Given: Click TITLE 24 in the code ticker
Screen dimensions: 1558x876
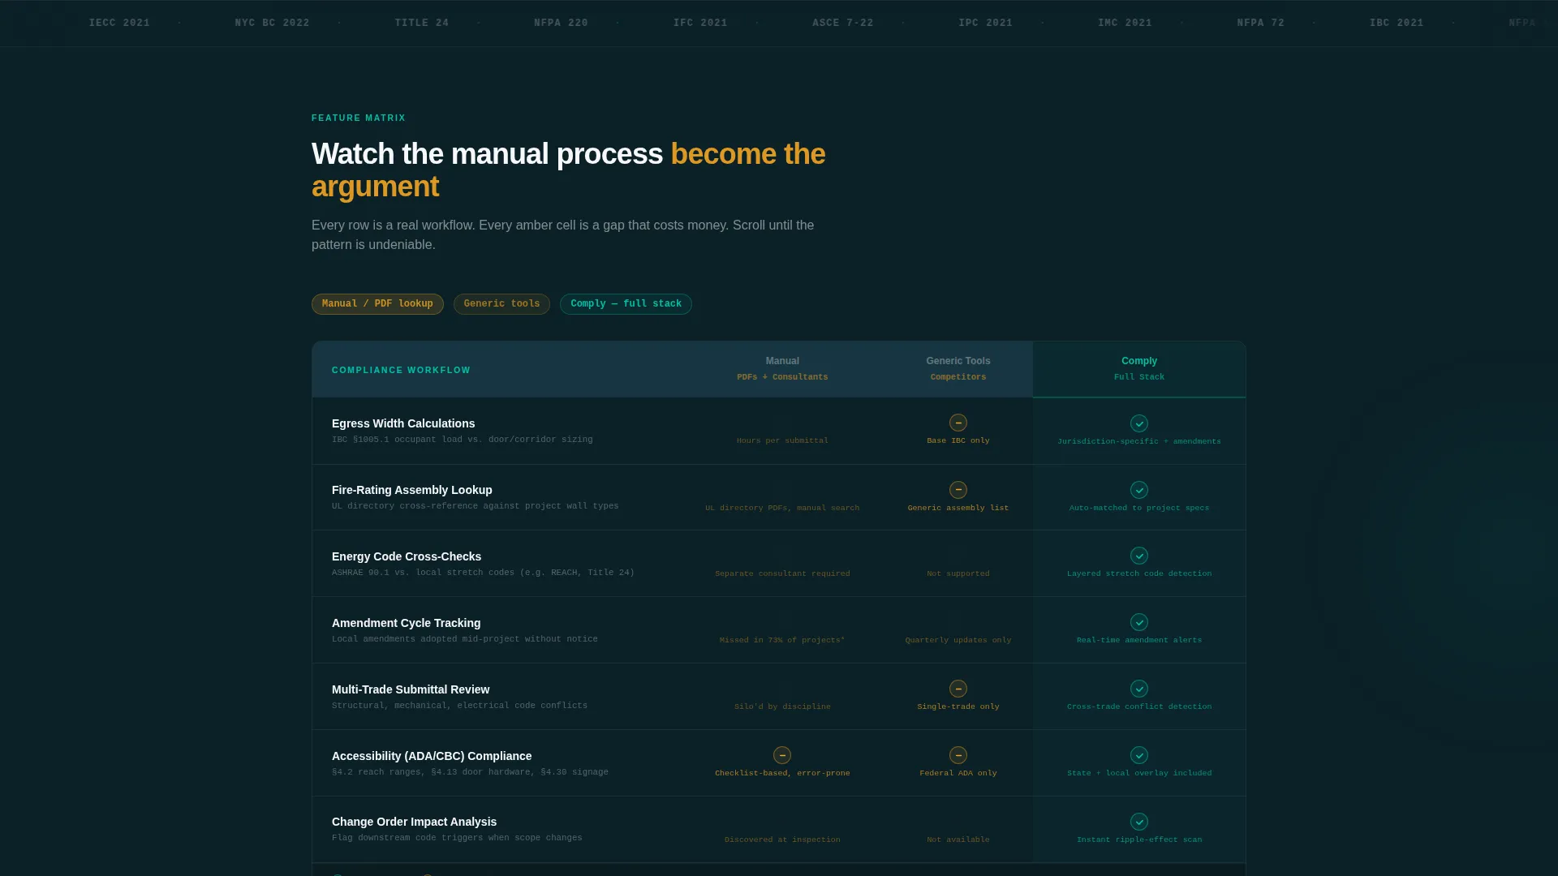Looking at the screenshot, I should click(422, 23).
